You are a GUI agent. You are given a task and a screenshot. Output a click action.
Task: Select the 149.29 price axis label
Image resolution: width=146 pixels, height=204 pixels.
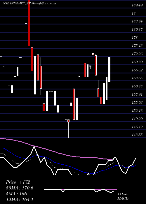137,119
